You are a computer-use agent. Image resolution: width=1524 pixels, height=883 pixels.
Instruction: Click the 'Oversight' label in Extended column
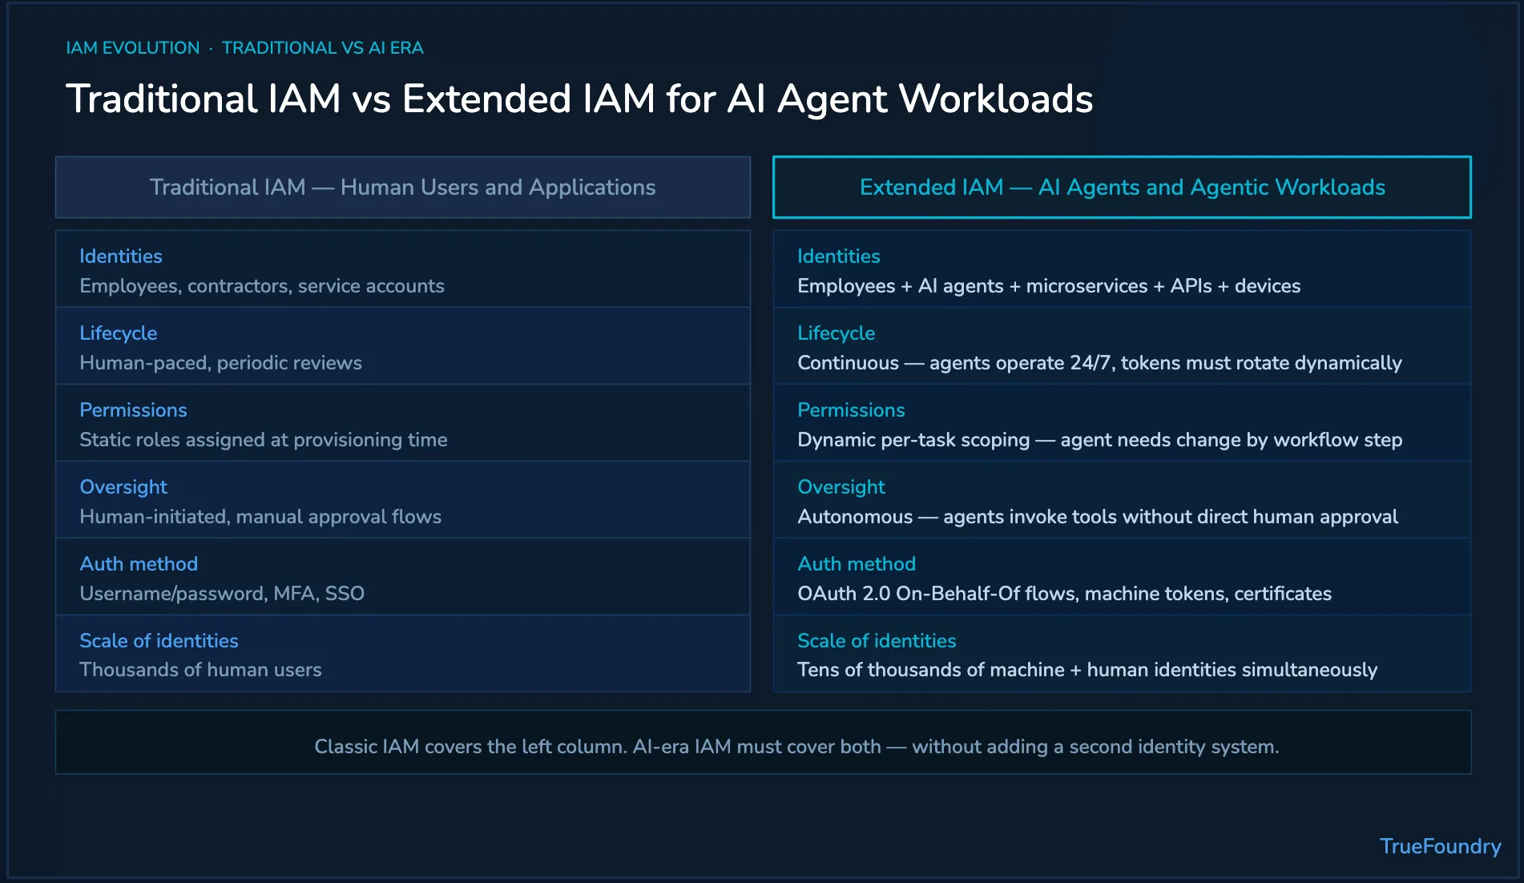point(841,487)
